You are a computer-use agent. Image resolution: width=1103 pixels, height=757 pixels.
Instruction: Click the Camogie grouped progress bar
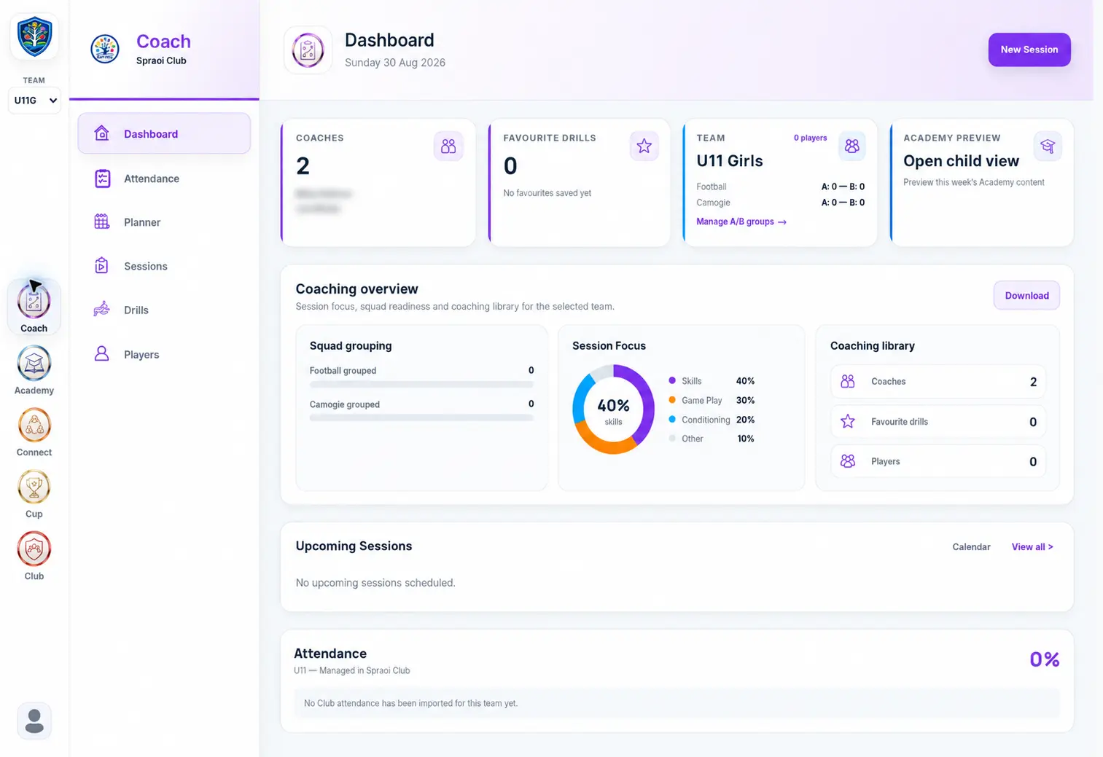pos(421,417)
